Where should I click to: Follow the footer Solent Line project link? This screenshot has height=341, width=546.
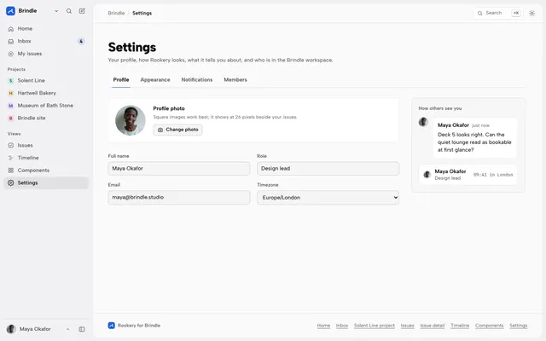click(x=375, y=326)
